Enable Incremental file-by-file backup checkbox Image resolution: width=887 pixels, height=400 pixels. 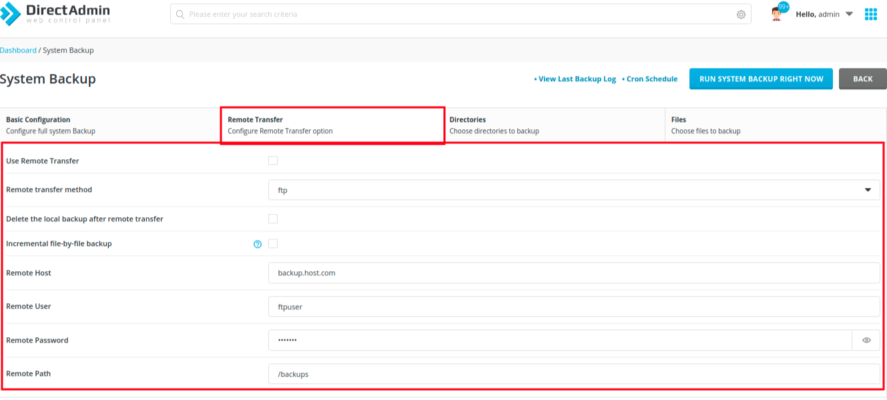(x=273, y=244)
